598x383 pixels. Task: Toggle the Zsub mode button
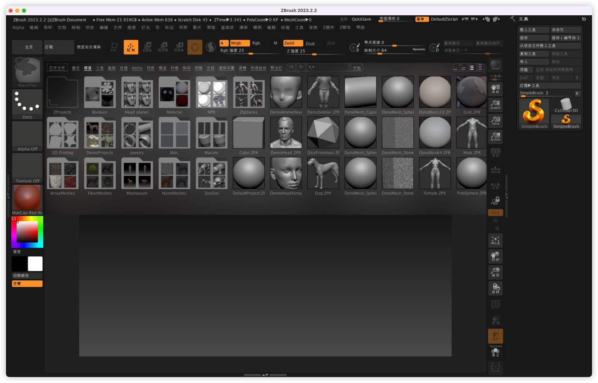coord(310,44)
